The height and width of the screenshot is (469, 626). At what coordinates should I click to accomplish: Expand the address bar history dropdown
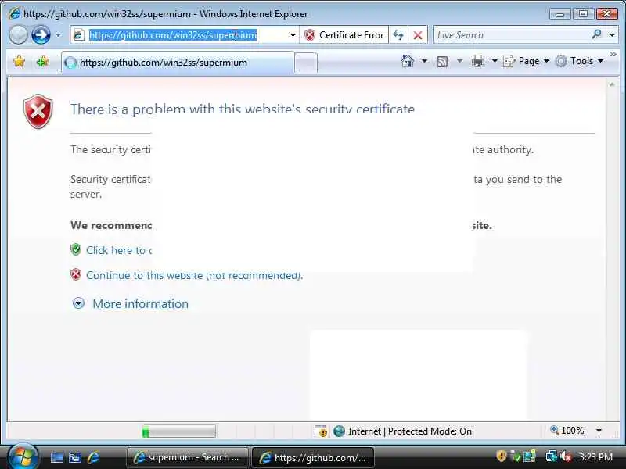[293, 35]
